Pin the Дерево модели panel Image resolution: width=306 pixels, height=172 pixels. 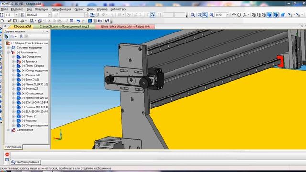44,32
